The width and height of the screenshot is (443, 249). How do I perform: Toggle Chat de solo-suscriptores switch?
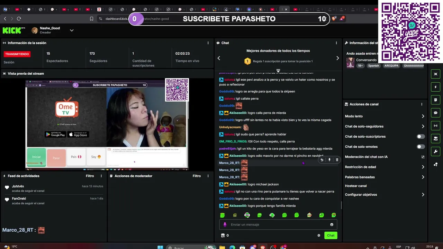click(x=421, y=137)
